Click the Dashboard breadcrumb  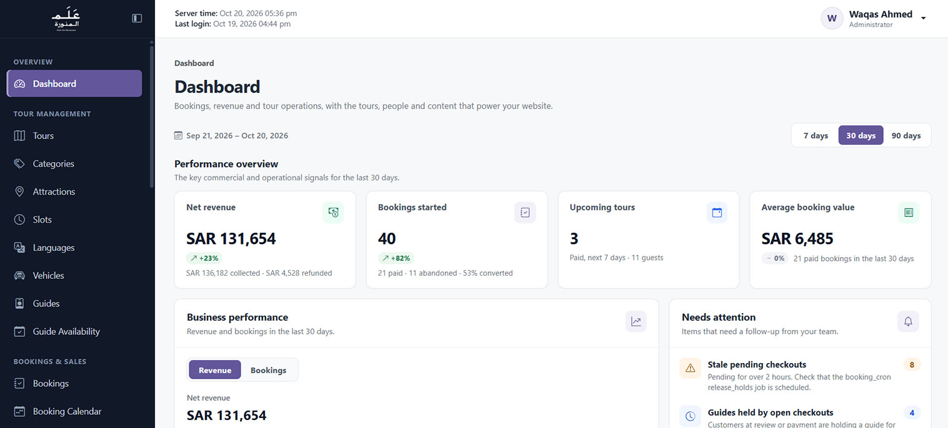194,63
